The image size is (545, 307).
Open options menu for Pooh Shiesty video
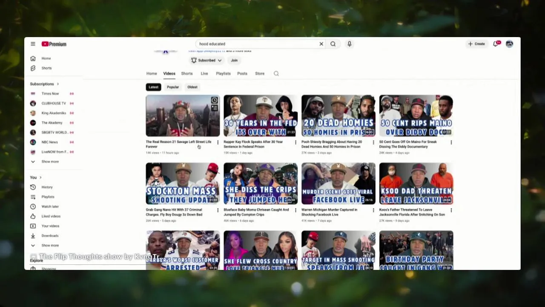[x=373, y=142]
